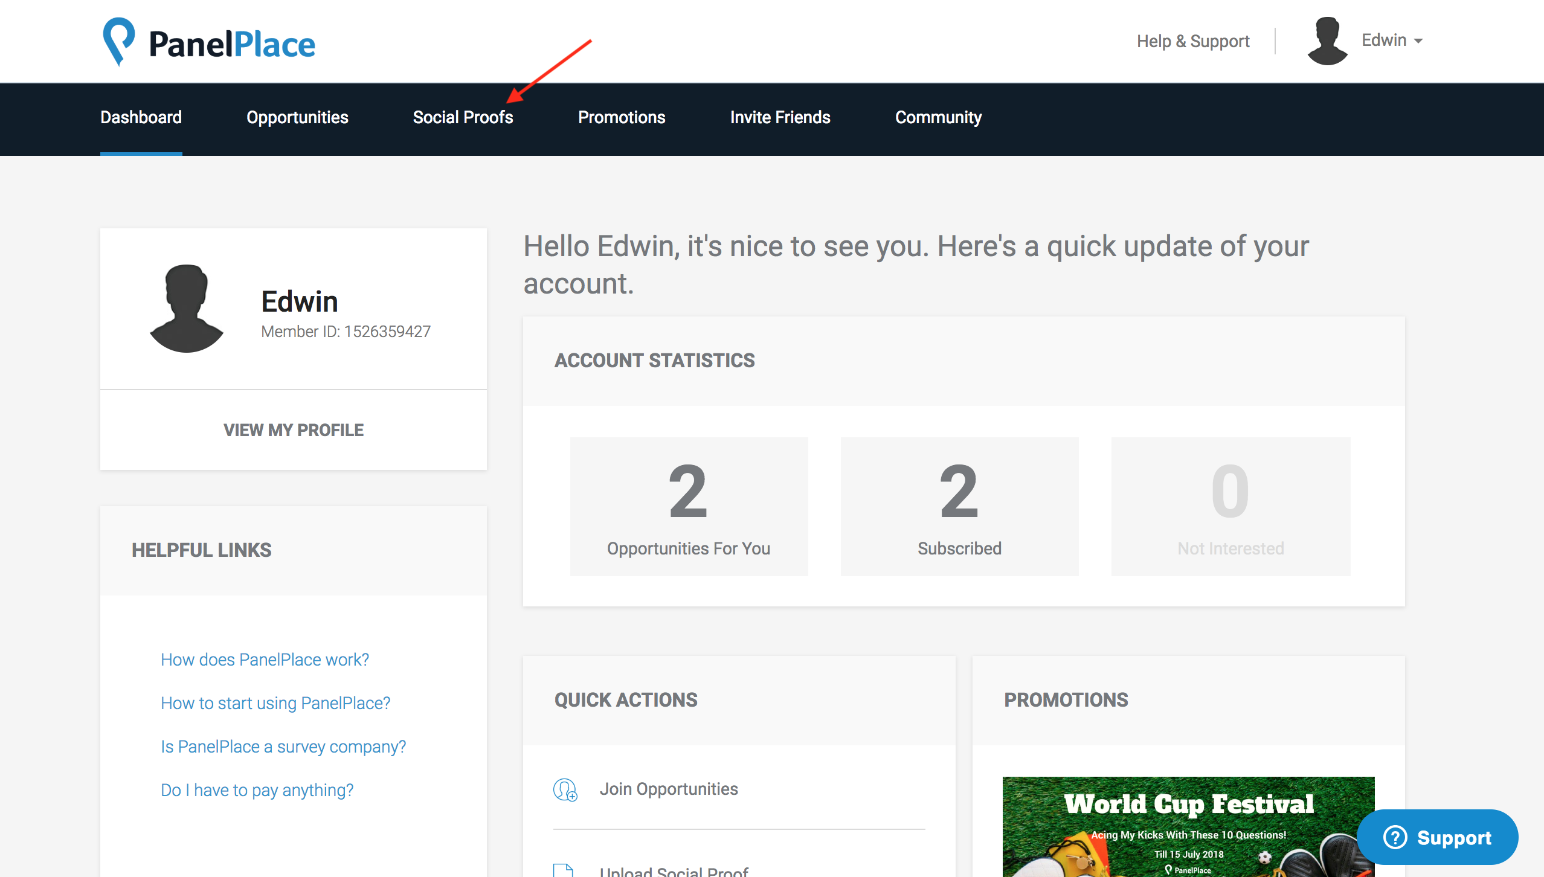Open the World Cup Festival promotion banner
1544x877 pixels.
click(x=1188, y=827)
